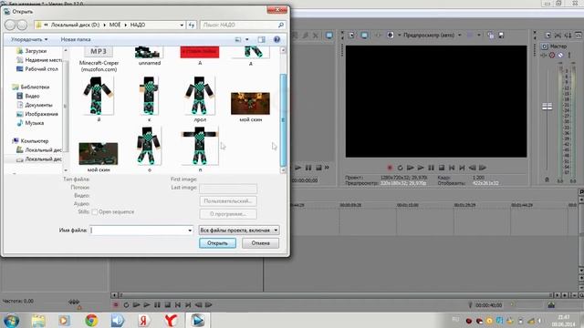Select the skin thumbnail named п

coord(200,149)
